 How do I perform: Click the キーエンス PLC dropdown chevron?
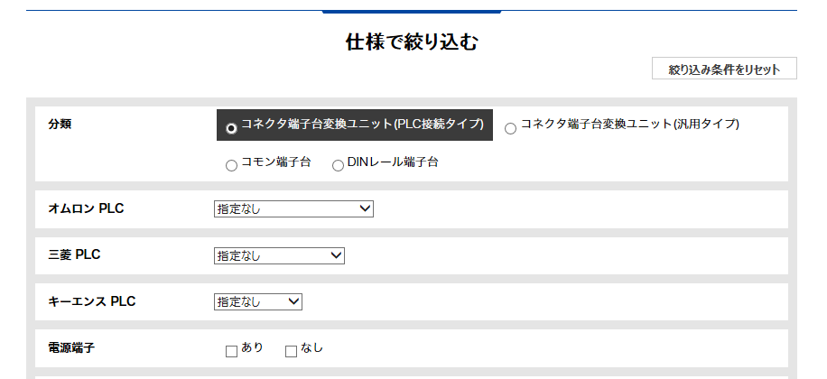click(294, 302)
